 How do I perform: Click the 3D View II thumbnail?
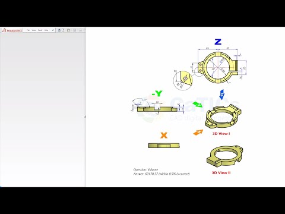[x=224, y=156]
